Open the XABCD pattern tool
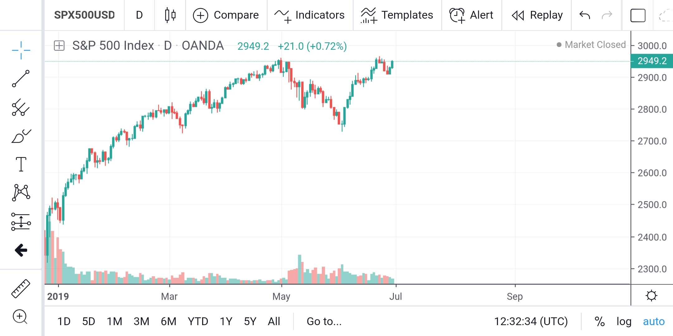Image resolution: width=673 pixels, height=336 pixels. pos(21,193)
